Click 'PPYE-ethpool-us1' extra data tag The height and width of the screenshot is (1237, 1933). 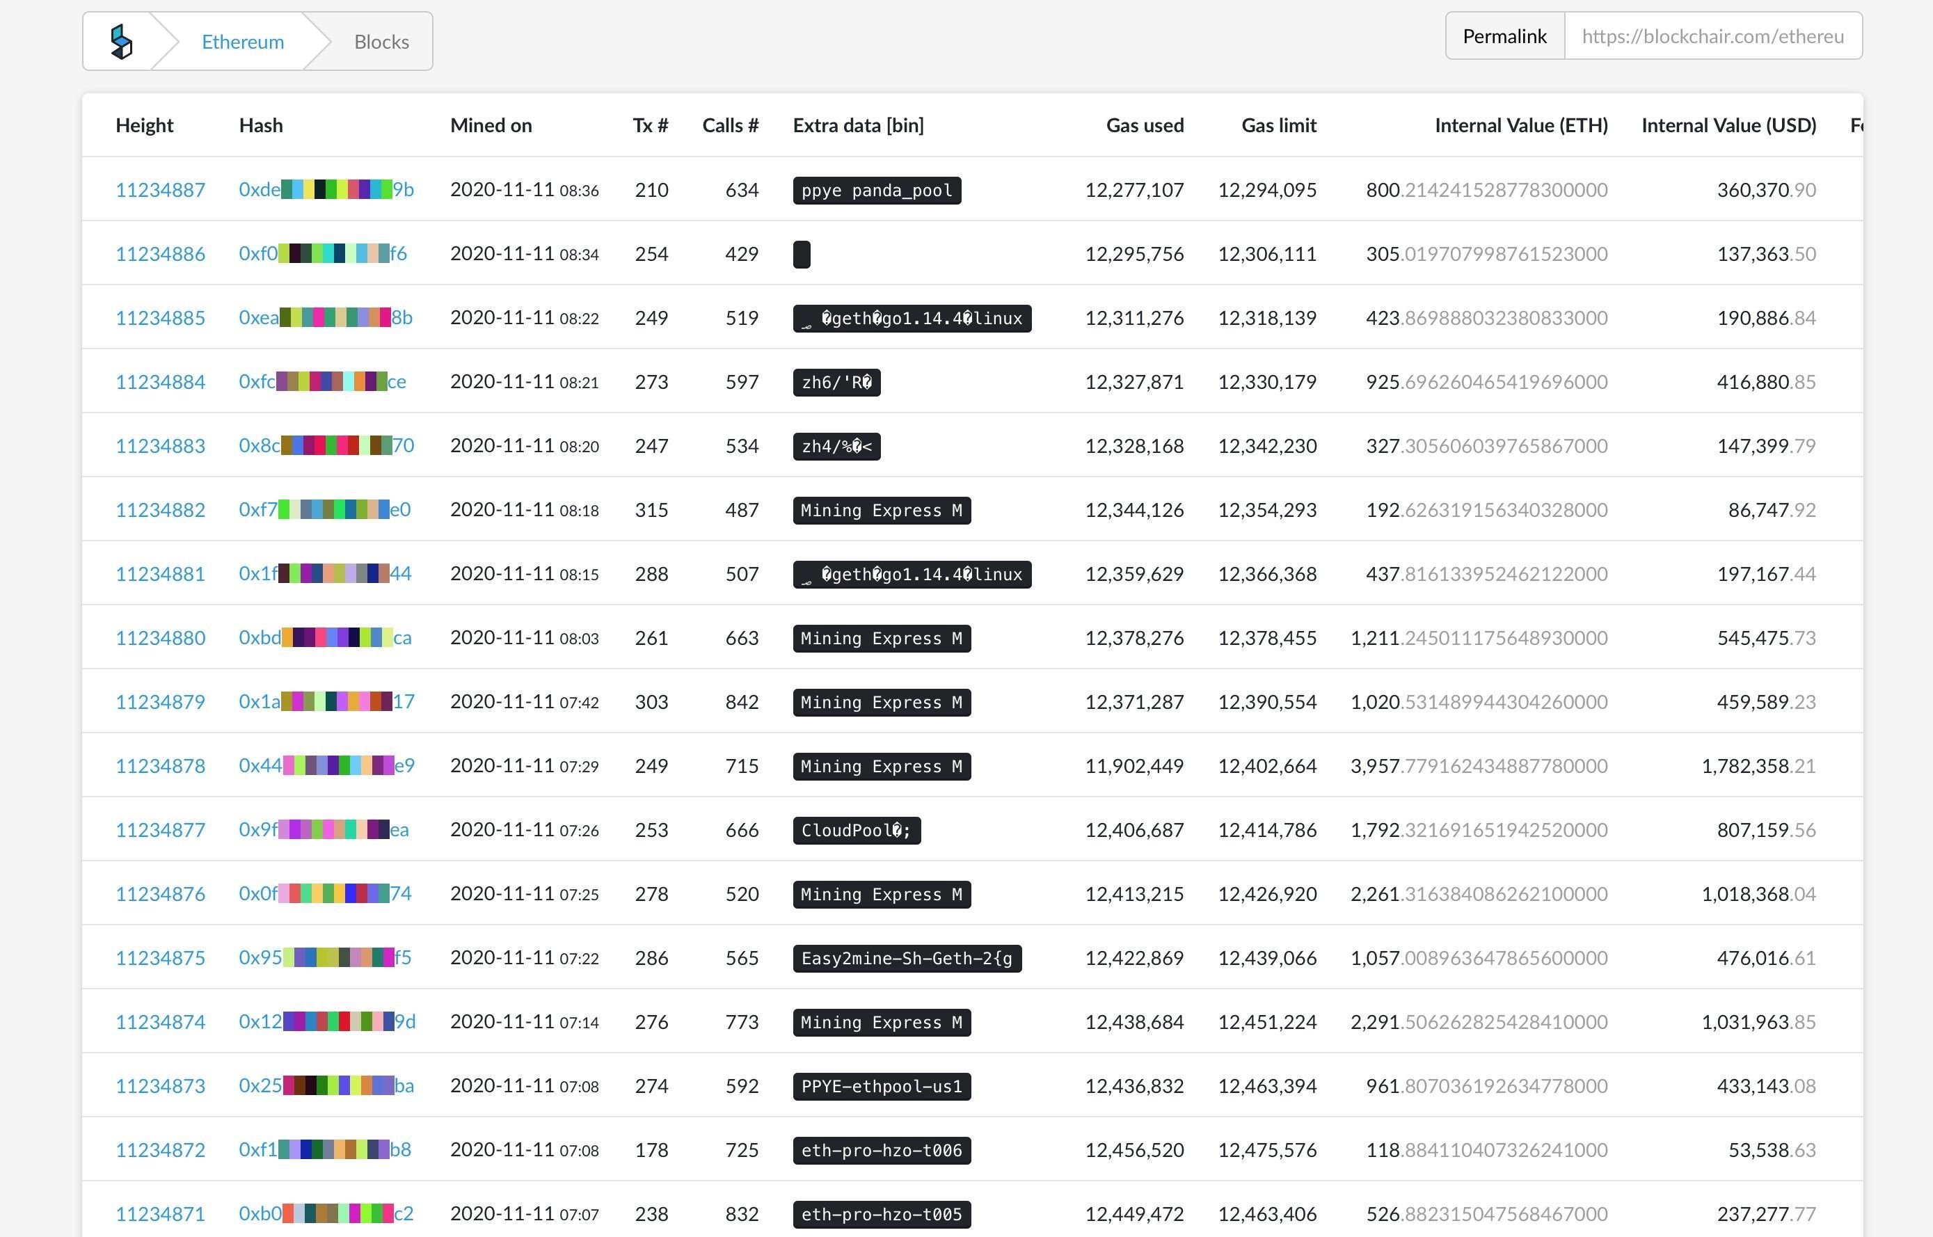pos(882,1087)
